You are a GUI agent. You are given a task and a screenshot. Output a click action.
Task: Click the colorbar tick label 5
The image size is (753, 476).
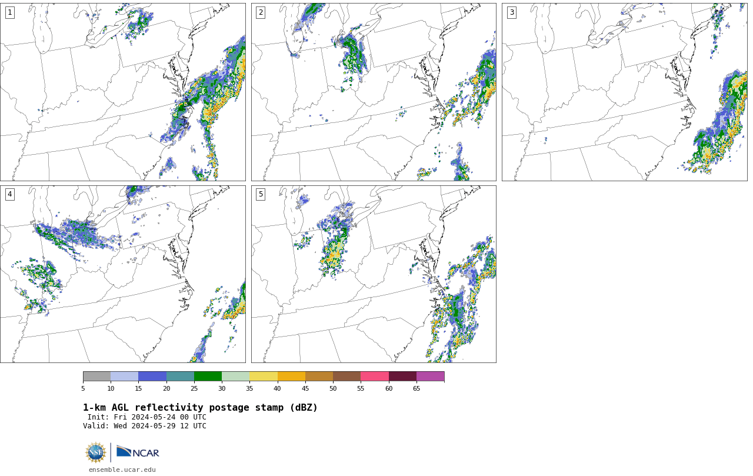coord(83,388)
